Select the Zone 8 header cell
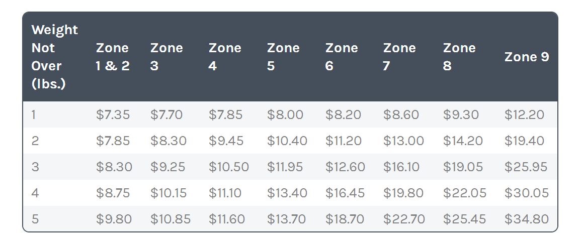The width and height of the screenshot is (583, 244). click(x=459, y=57)
